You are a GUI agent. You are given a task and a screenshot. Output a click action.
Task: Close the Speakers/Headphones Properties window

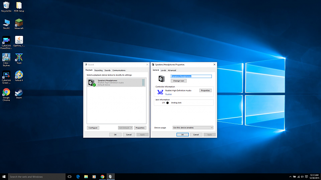tap(214, 64)
